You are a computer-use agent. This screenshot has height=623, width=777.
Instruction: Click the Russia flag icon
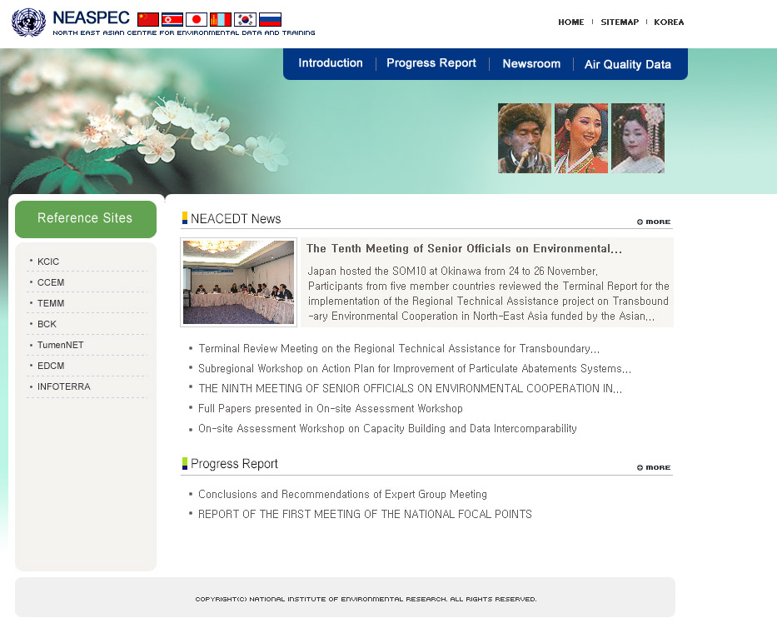coord(269,17)
